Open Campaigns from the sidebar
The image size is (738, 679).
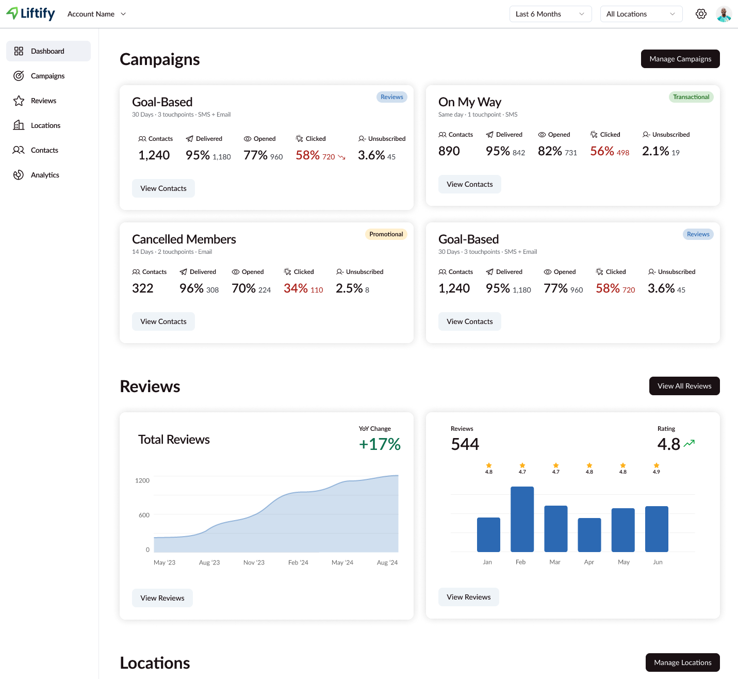pos(48,76)
